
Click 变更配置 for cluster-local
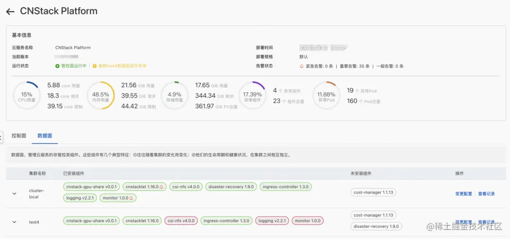464,194
